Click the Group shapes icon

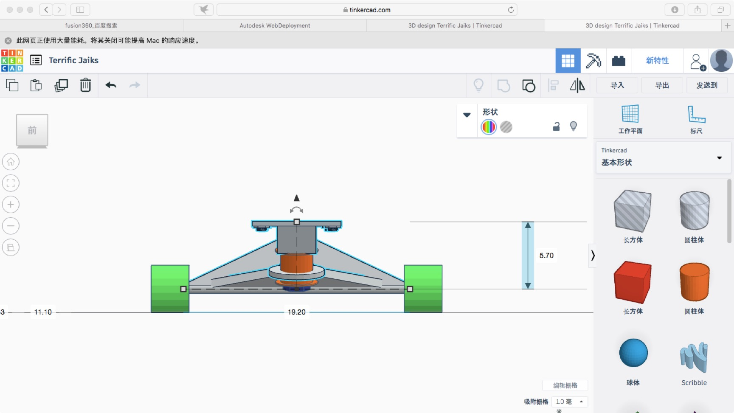503,85
